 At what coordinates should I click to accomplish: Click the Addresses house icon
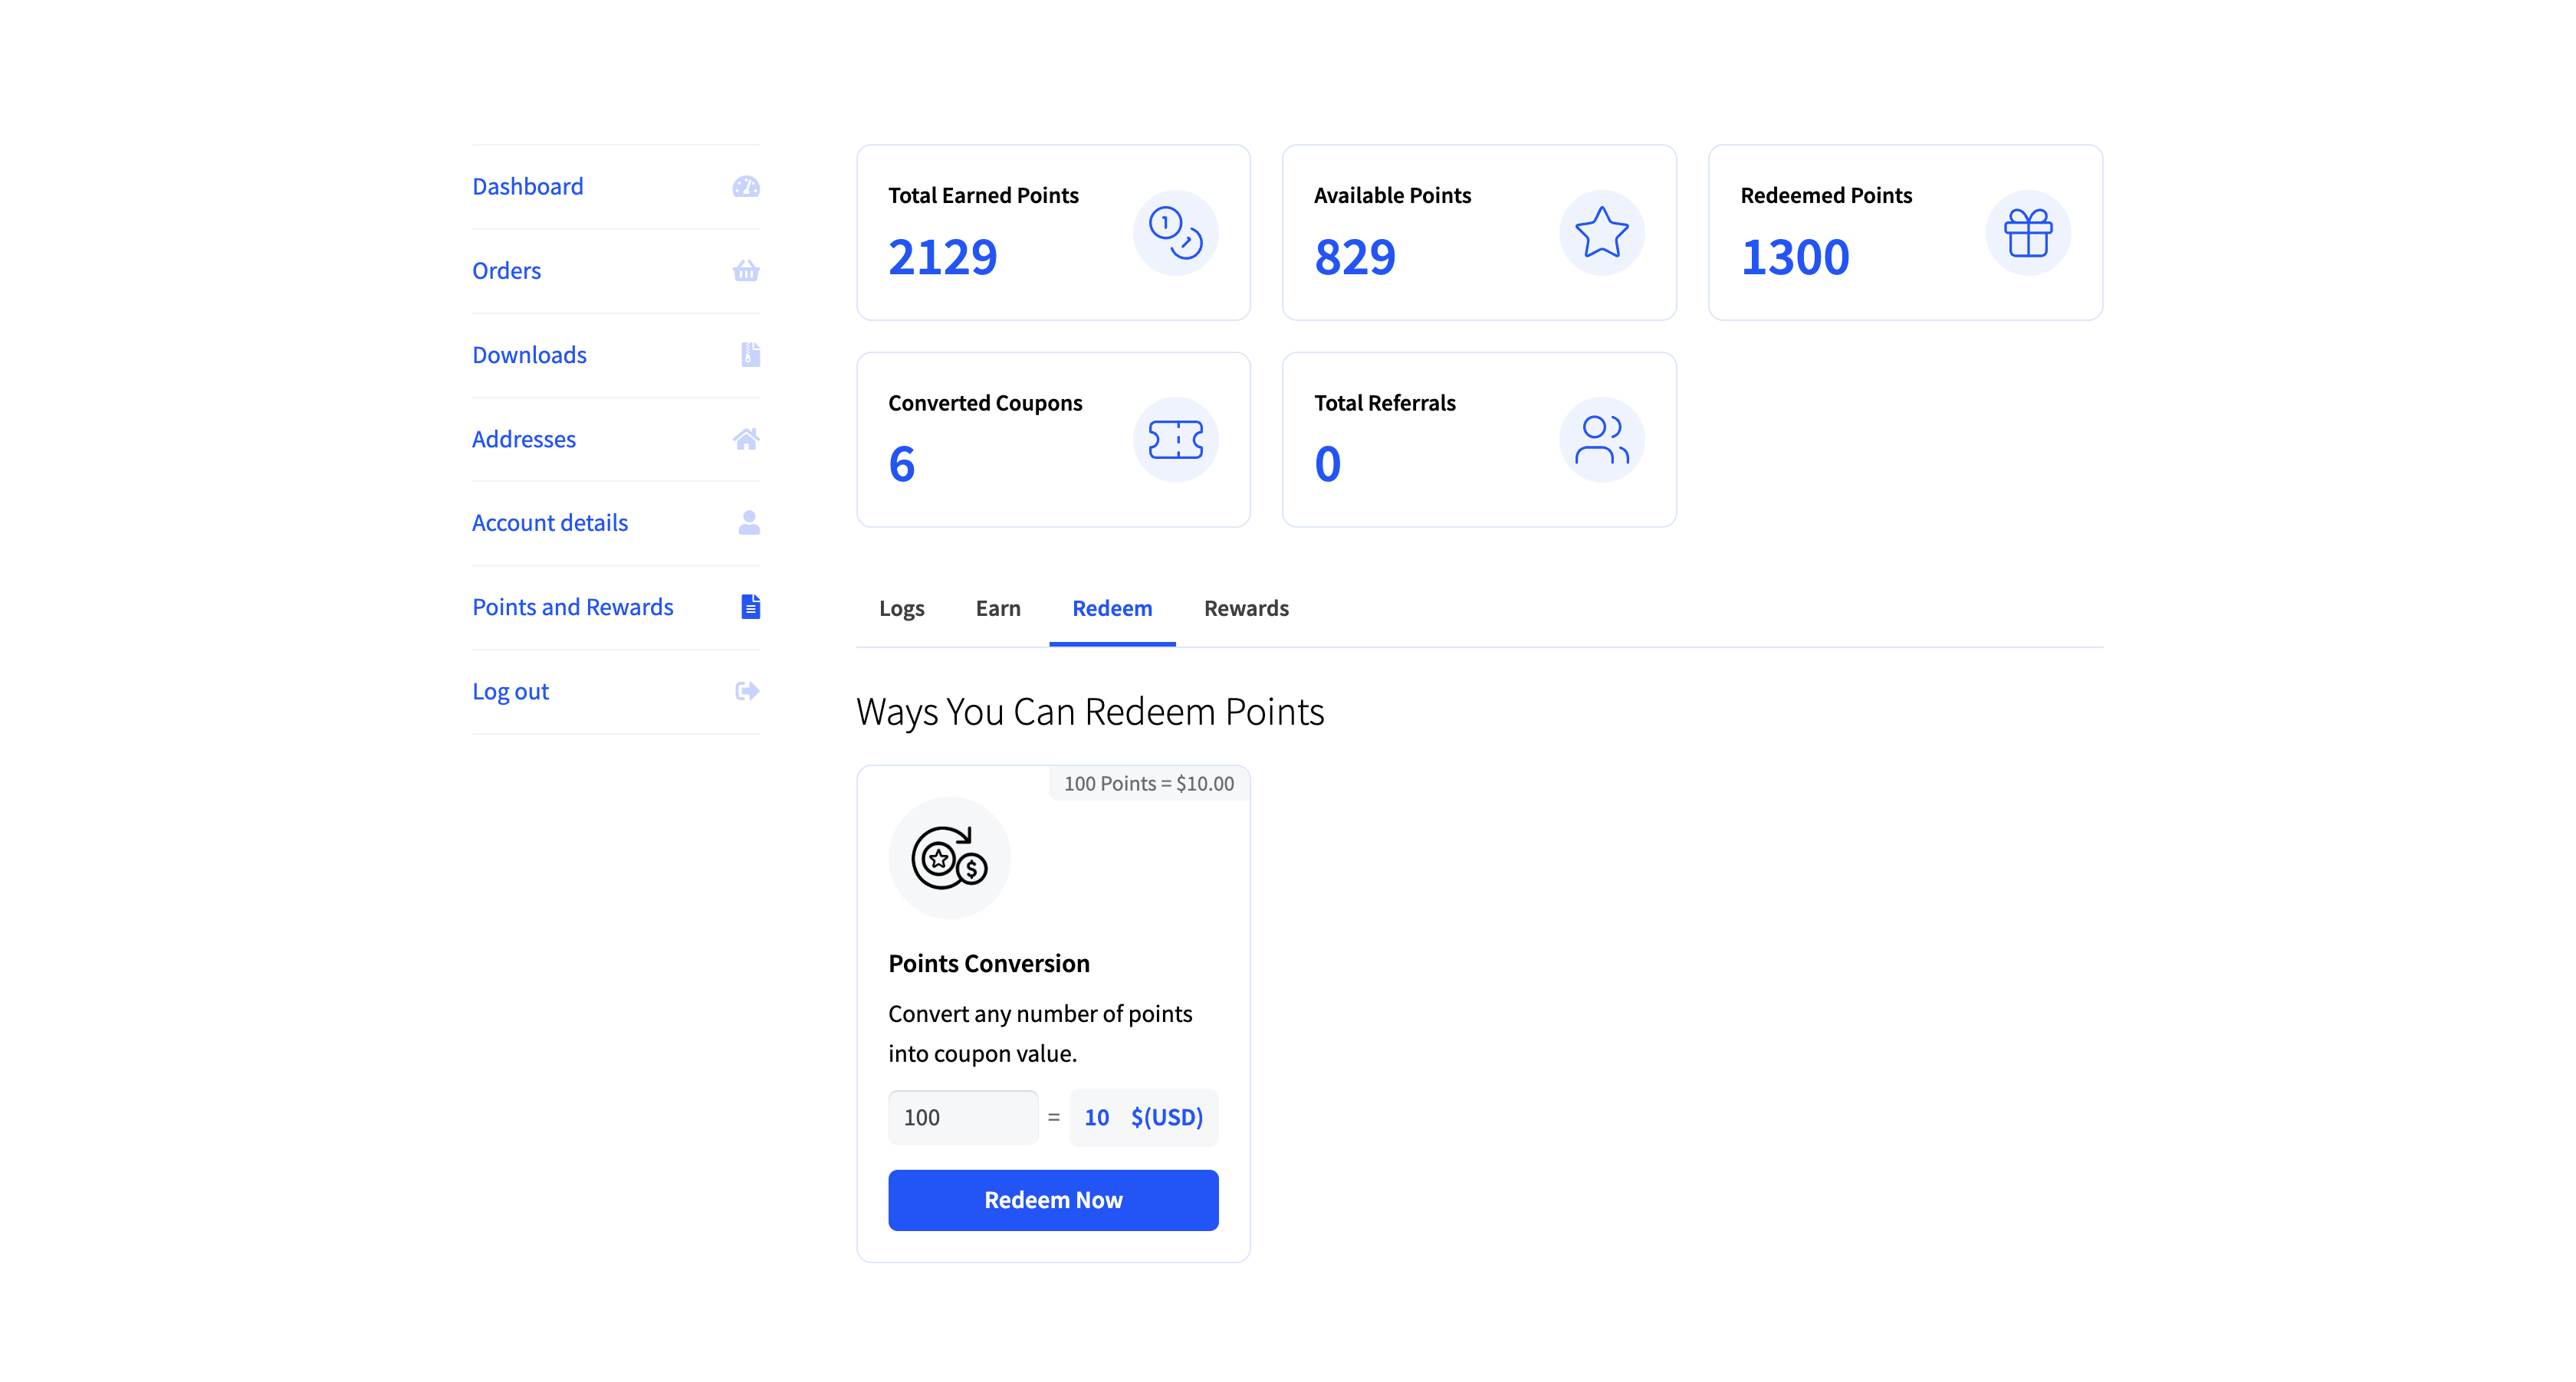[746, 439]
